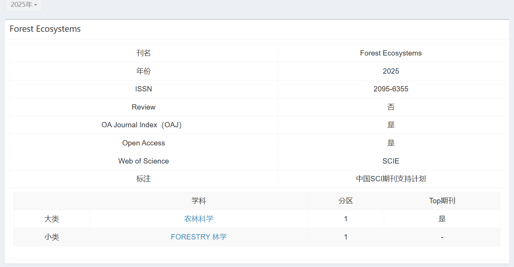Click the 分区 column header
Screen dimensions: 514x267
[346, 201]
